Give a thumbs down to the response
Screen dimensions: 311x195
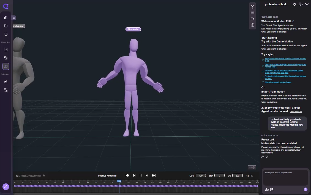pyautogui.click(x=267, y=157)
